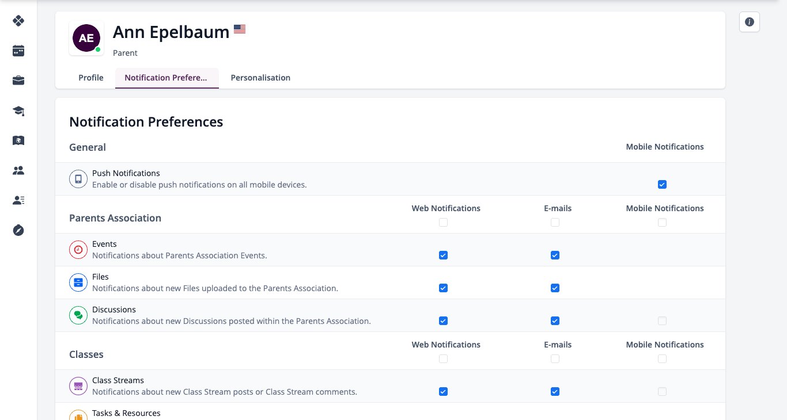Click the Push Notifications phone icon

point(78,179)
